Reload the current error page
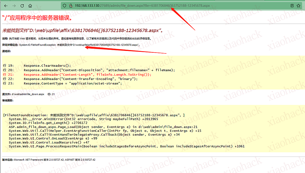Image resolution: width=305 pixels, height=173 pixels. [22, 5]
